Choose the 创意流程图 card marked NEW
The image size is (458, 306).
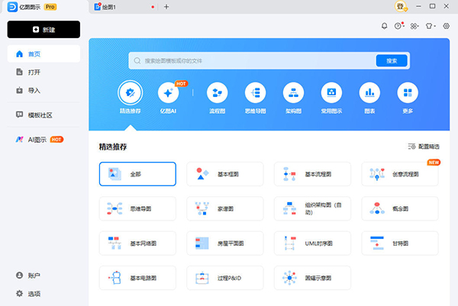(x=400, y=174)
